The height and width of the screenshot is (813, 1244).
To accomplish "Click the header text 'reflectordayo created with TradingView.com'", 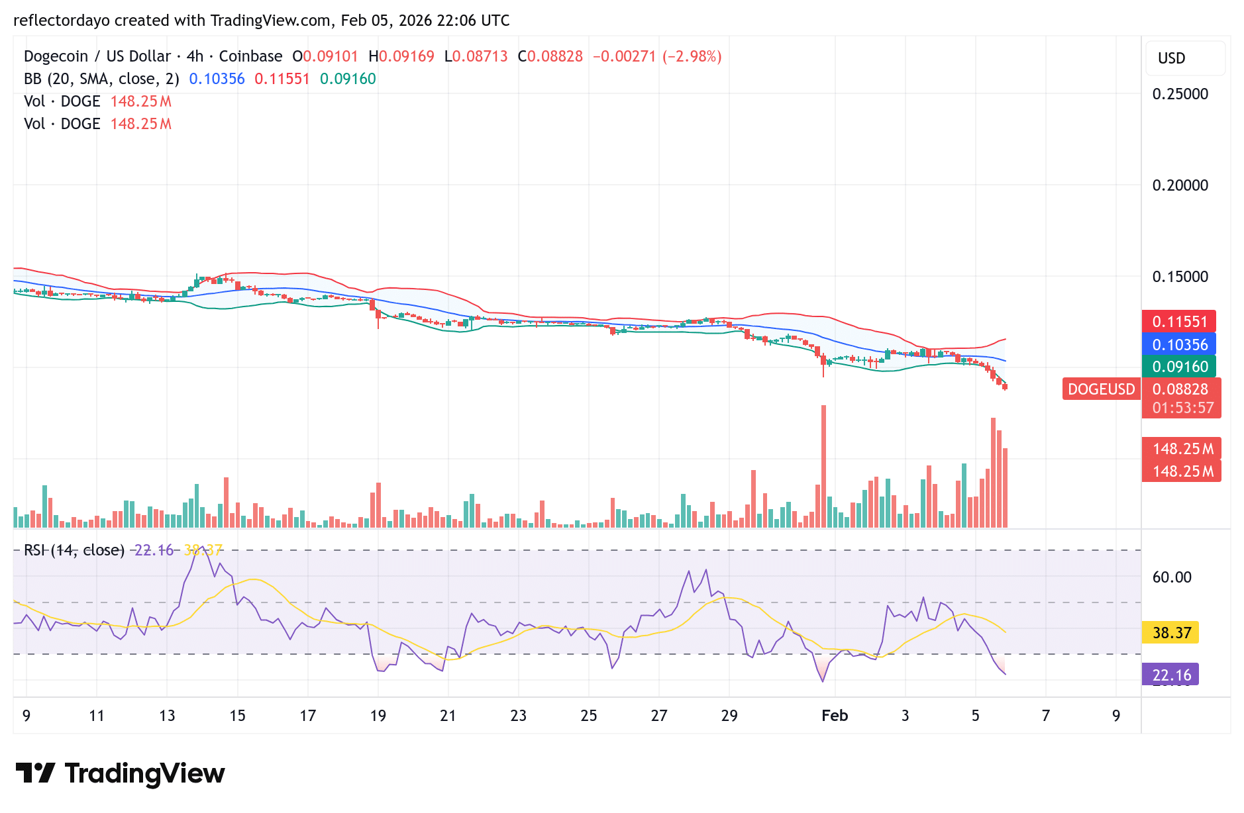I will [172, 21].
